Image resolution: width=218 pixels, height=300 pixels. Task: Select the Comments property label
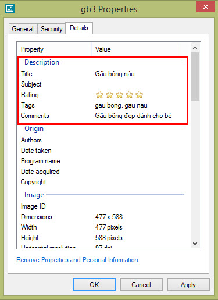(35, 116)
